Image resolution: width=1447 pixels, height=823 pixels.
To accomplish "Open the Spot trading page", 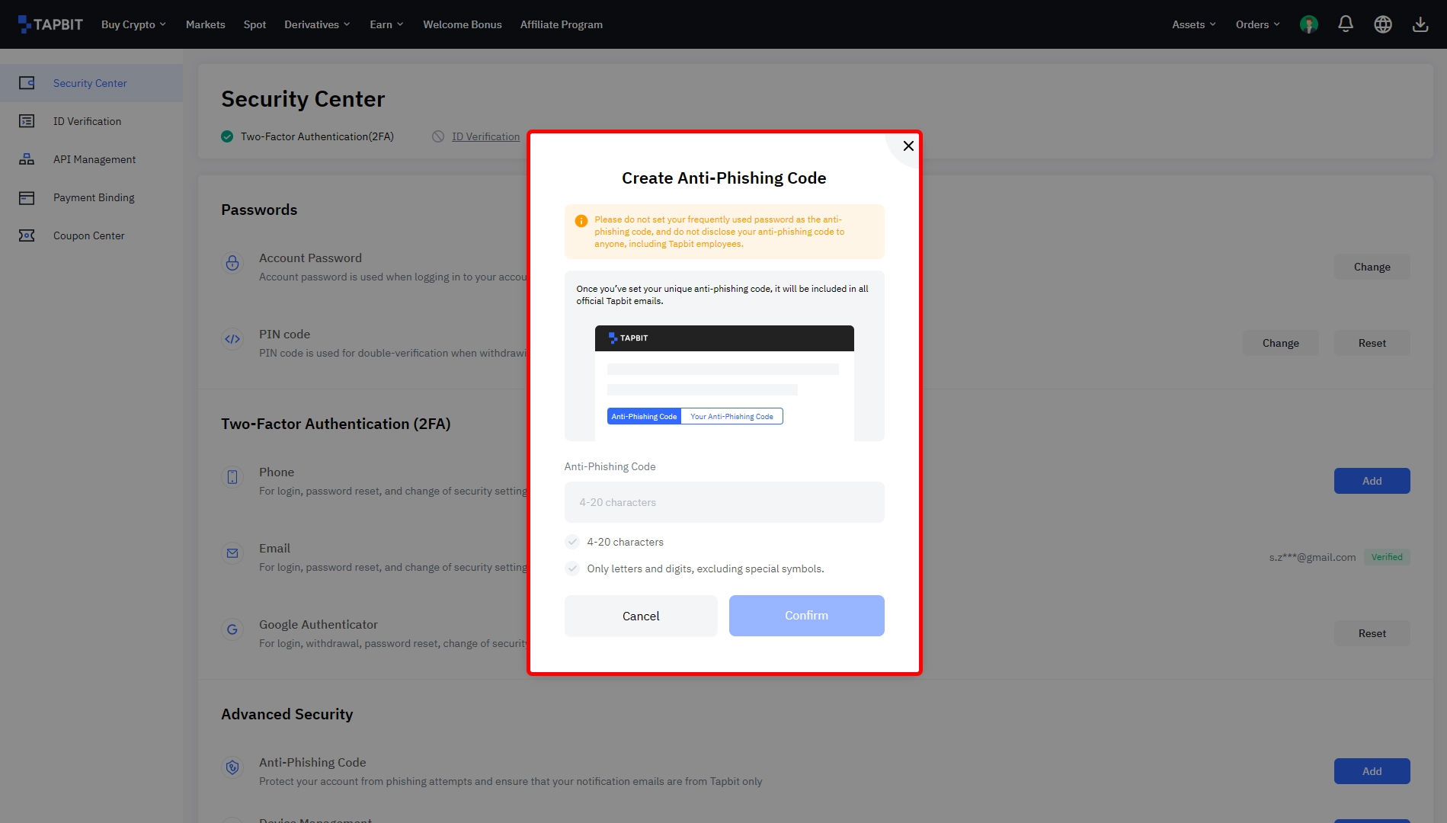I will tap(255, 24).
